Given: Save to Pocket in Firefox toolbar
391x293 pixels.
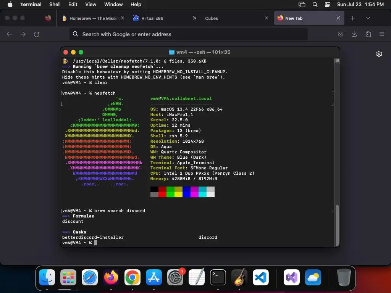Looking at the screenshot, I should (x=341, y=34).
